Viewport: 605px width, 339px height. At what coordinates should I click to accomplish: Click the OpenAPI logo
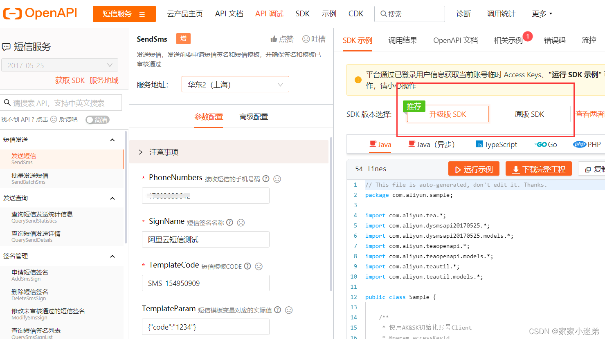40,13
